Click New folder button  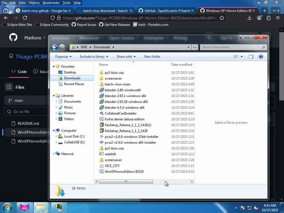point(152,57)
